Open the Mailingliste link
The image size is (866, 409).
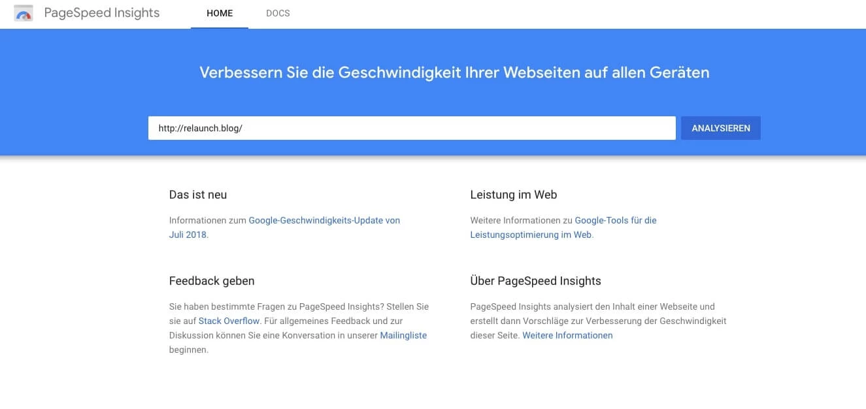pyautogui.click(x=403, y=335)
